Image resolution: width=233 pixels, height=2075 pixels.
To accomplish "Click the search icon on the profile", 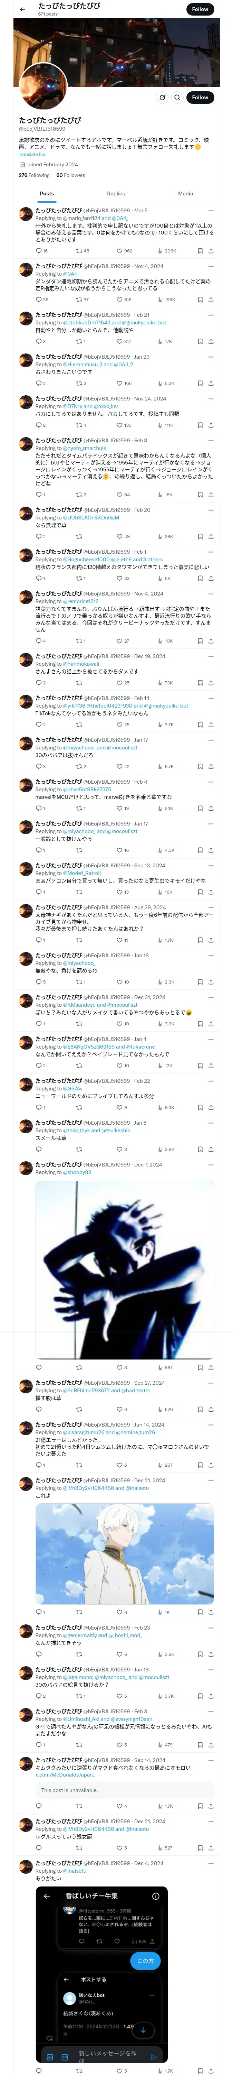I will click(x=177, y=98).
